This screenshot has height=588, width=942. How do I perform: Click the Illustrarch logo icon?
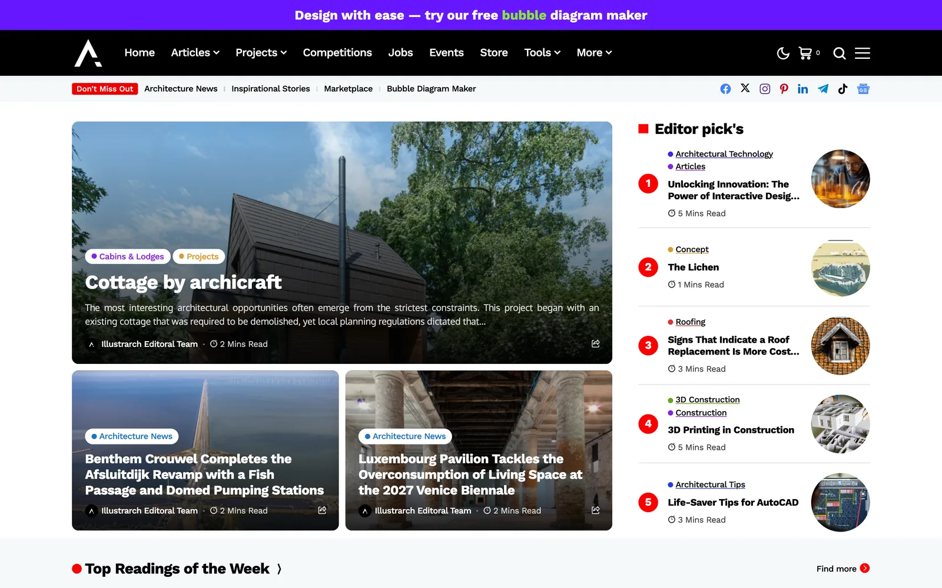coord(88,53)
